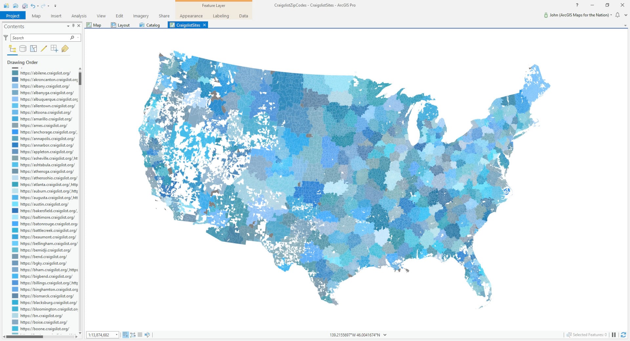Select https://boise.craigslist.org/ legend entry
The width and height of the screenshot is (630, 341).
pyautogui.click(x=44, y=322)
